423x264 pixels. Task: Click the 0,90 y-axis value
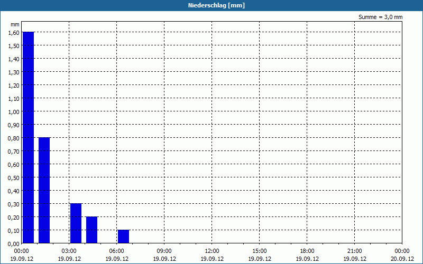(14, 125)
